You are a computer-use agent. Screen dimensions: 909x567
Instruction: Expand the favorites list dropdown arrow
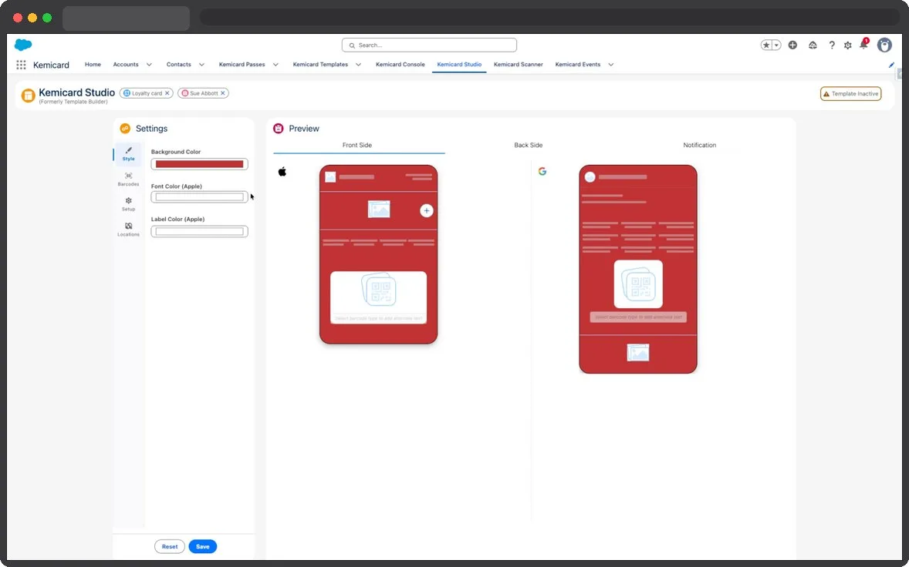coord(776,45)
